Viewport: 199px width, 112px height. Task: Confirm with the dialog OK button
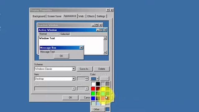[71, 97]
